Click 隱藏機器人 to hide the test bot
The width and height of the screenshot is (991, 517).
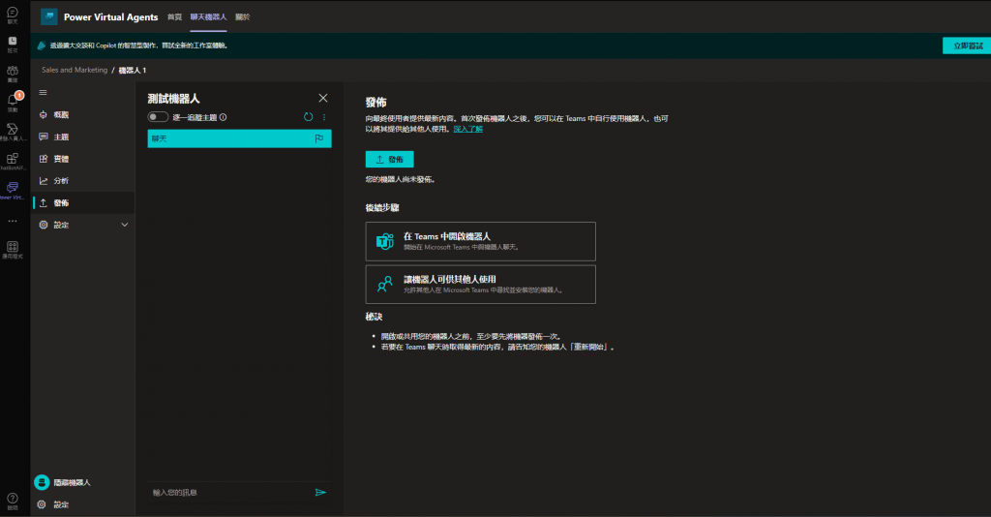(63, 482)
